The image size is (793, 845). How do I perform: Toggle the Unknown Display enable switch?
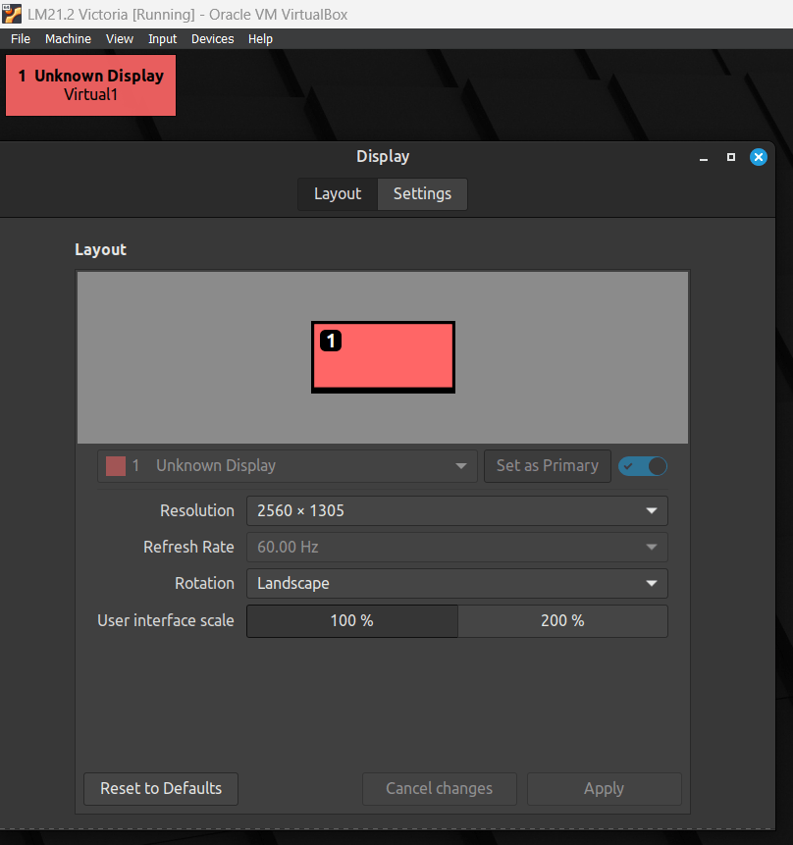point(643,466)
